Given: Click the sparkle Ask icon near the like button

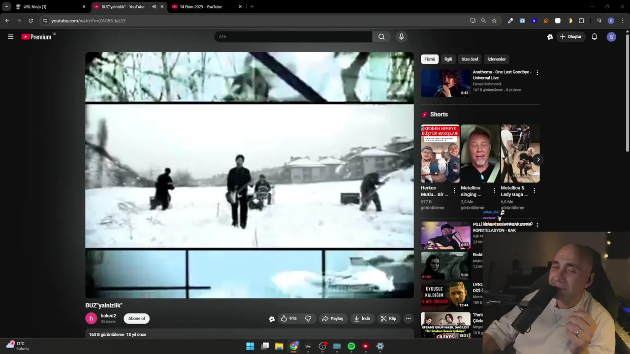Looking at the screenshot, I should [x=272, y=319].
